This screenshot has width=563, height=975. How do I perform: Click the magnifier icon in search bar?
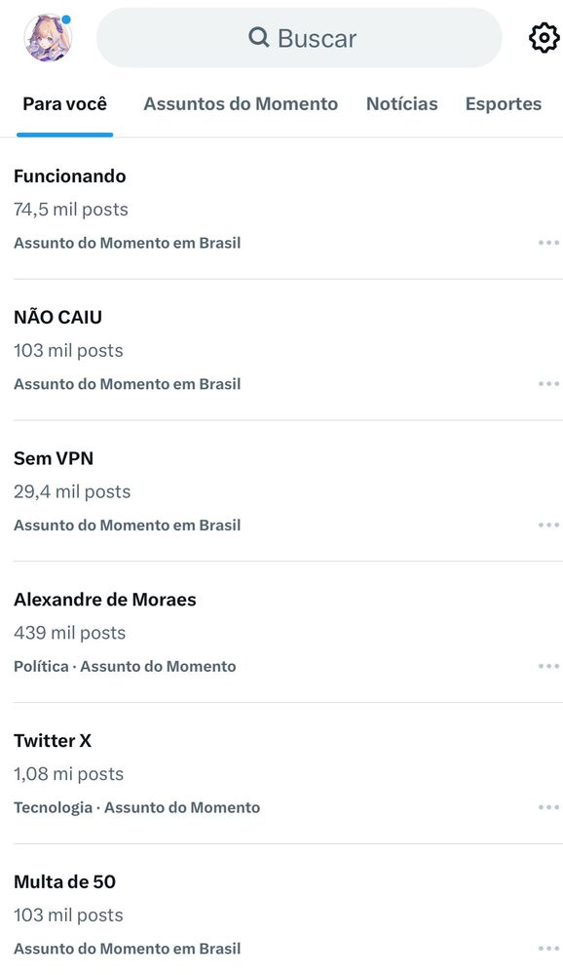coord(258,37)
